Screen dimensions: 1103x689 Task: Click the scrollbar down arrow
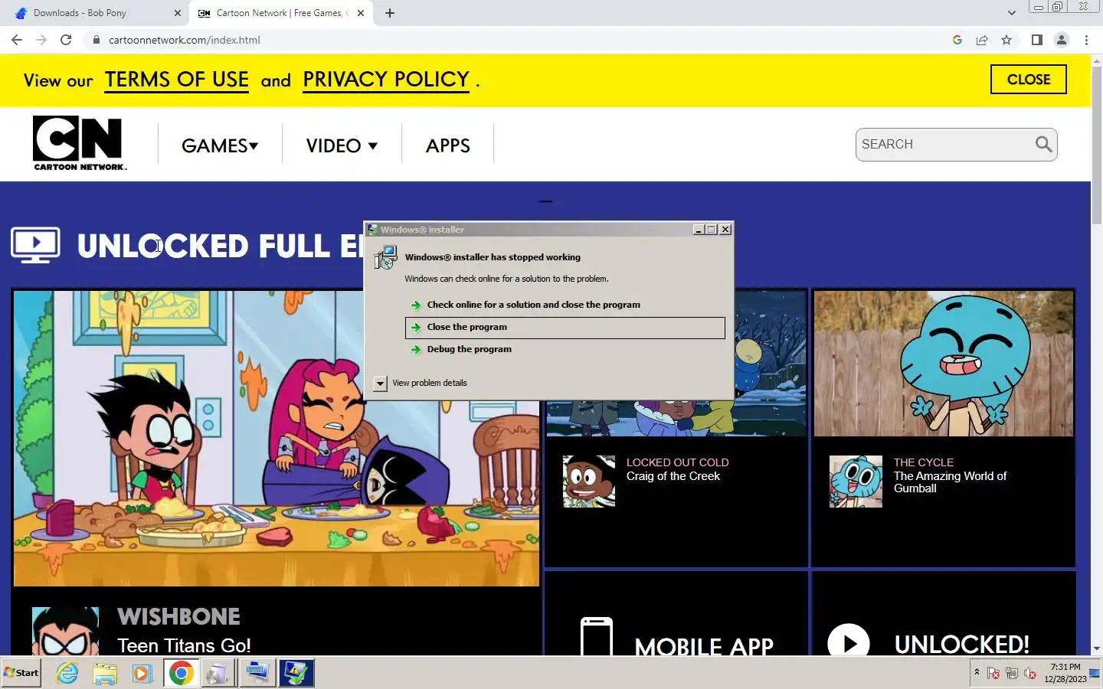pyautogui.click(x=1096, y=648)
